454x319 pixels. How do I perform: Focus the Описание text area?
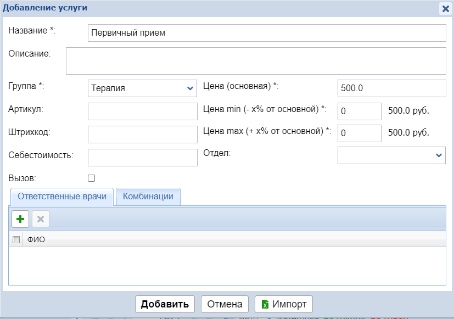point(256,60)
